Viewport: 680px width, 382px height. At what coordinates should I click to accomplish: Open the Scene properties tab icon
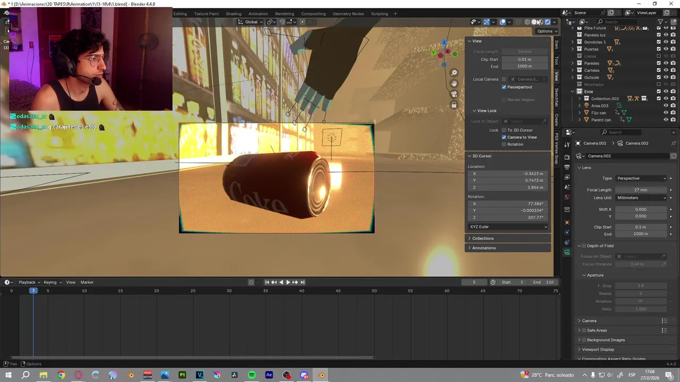click(x=567, y=187)
